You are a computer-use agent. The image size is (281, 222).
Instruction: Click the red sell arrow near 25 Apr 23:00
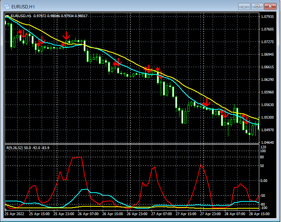point(66,36)
